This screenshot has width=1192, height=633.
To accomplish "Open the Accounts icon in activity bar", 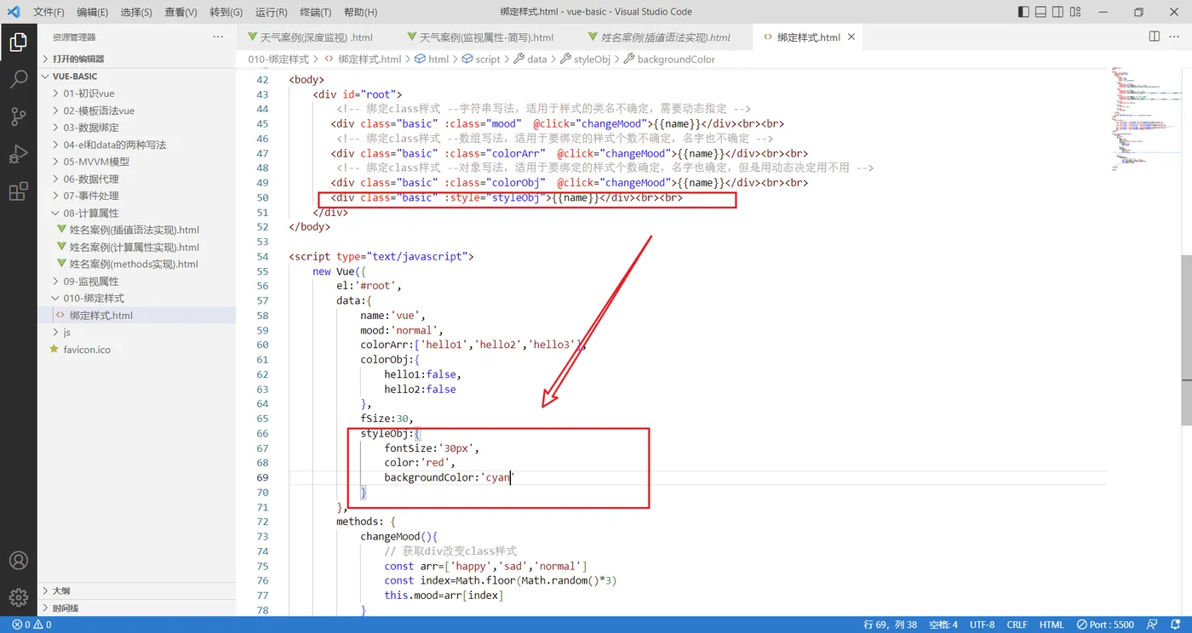I will 18,561.
